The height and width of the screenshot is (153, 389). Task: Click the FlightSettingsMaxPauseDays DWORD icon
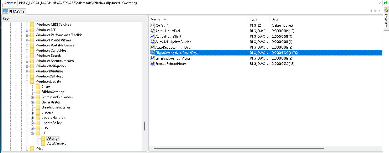(153, 53)
